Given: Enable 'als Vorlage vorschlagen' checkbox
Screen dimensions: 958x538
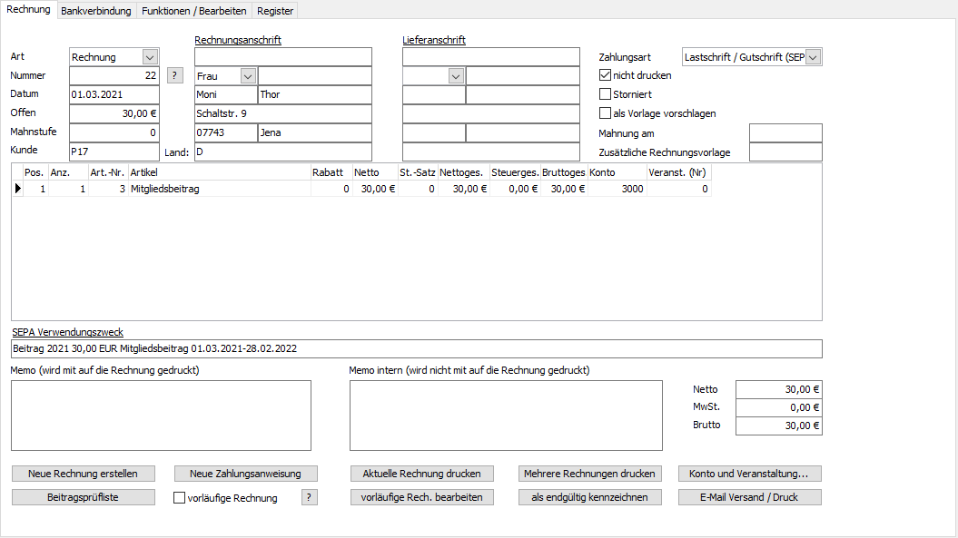Looking at the screenshot, I should coord(605,113).
